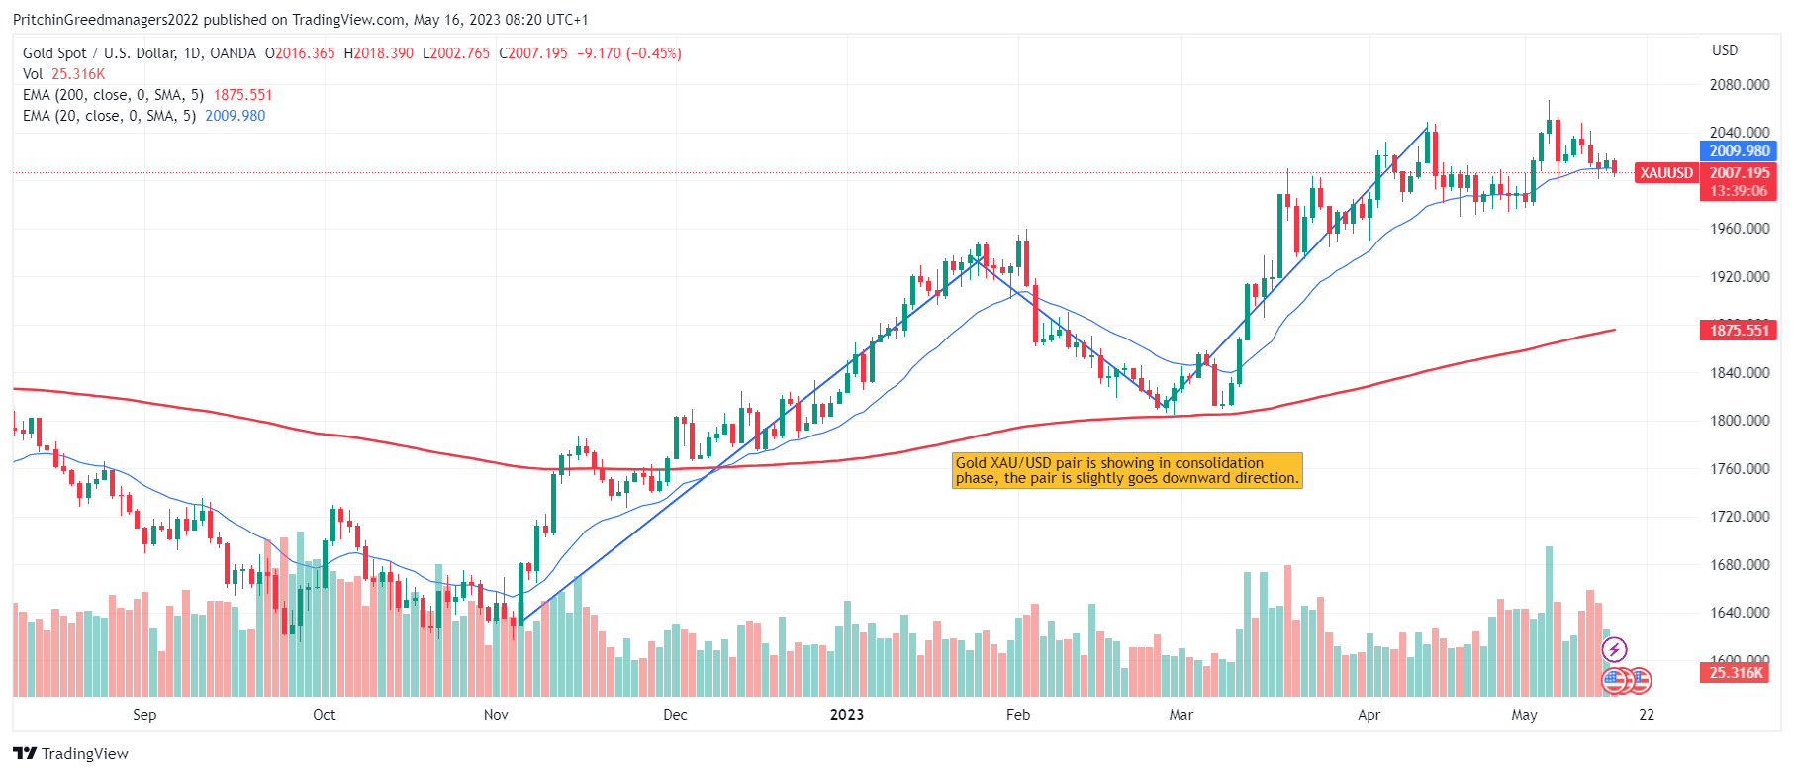The image size is (1794, 775).
Task: Click the 1720.000 price axis label
Action: [x=1740, y=517]
